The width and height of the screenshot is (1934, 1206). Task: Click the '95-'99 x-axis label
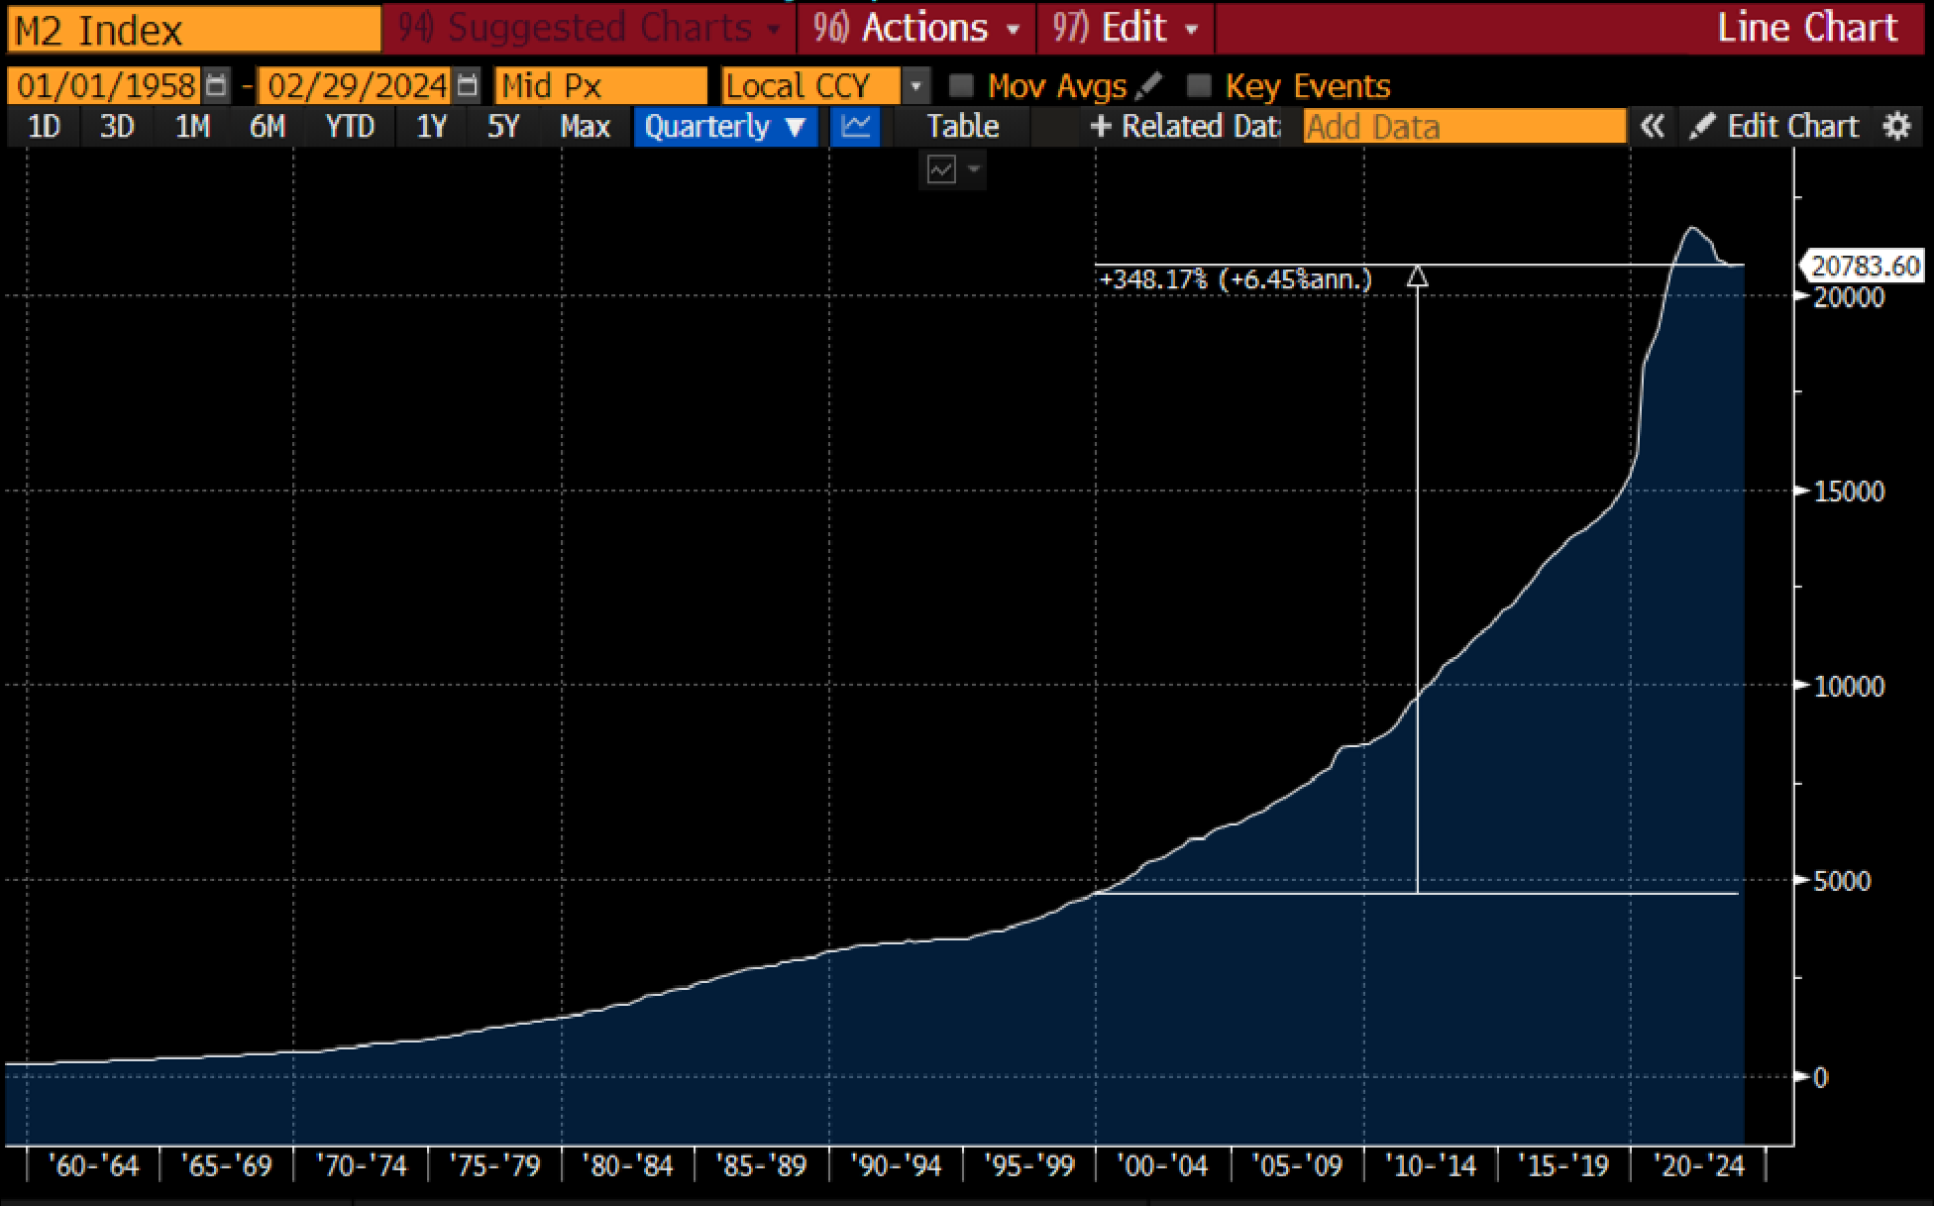(x=1028, y=1166)
